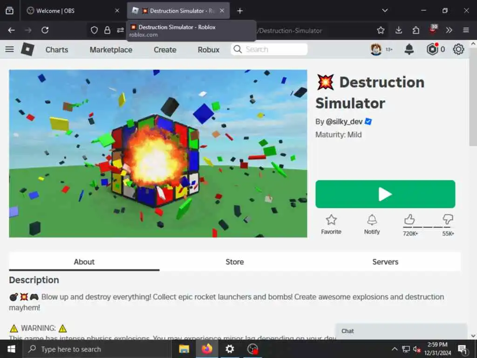The image size is (477, 358).
Task: Open the Windows notification center
Action: click(463, 349)
